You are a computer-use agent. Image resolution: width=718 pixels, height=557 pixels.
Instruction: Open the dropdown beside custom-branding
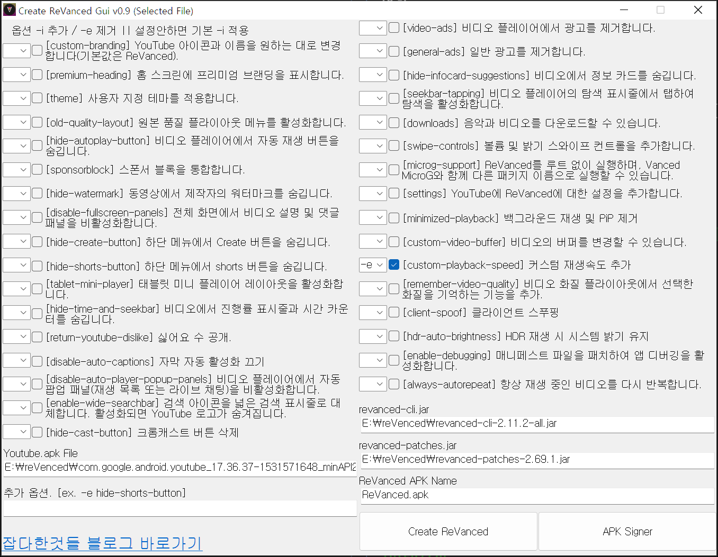click(16, 50)
